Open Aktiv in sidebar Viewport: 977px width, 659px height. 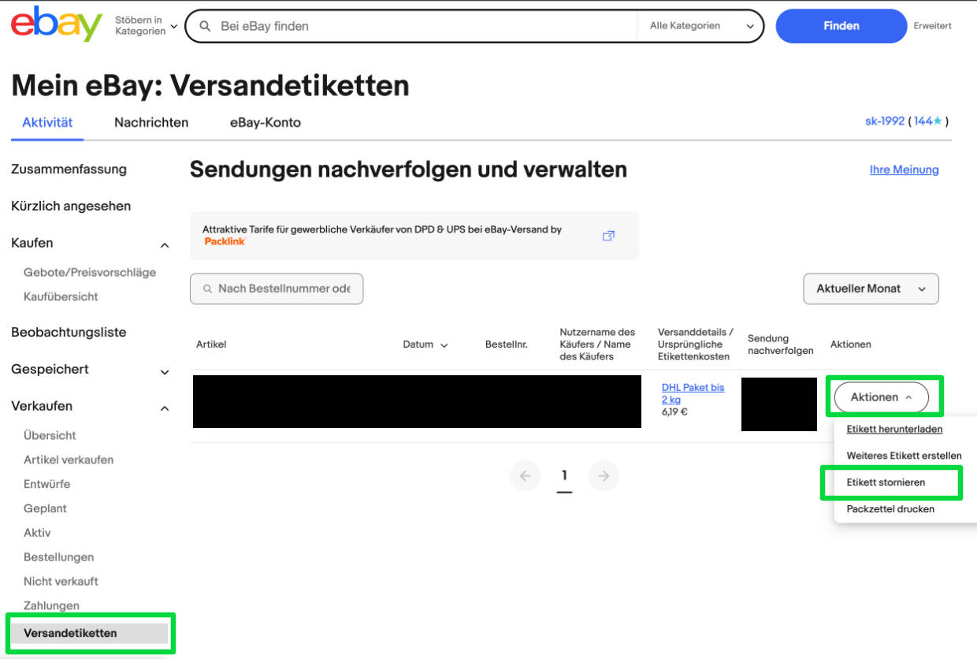point(37,533)
